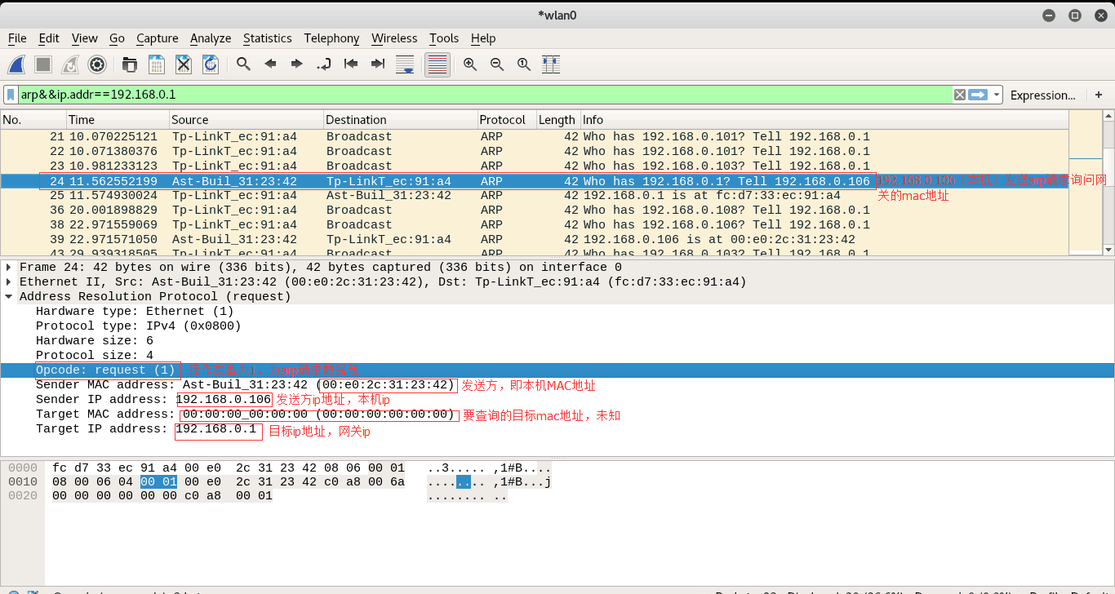
Task: Save this capture file
Action: [157, 64]
